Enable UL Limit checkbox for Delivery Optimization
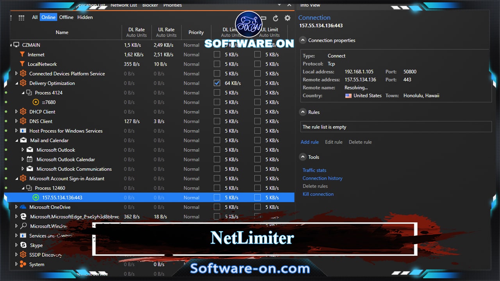This screenshot has height=281, width=500. pos(257,83)
